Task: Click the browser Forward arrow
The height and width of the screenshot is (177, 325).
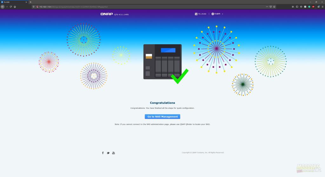Action: (7, 7)
